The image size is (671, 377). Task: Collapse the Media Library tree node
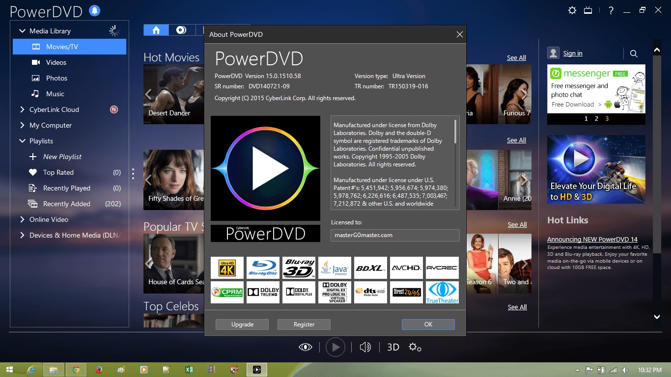(x=22, y=31)
